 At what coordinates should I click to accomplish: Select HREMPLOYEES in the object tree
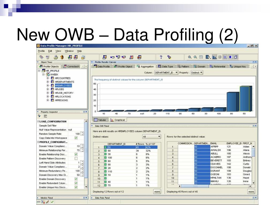63,85
